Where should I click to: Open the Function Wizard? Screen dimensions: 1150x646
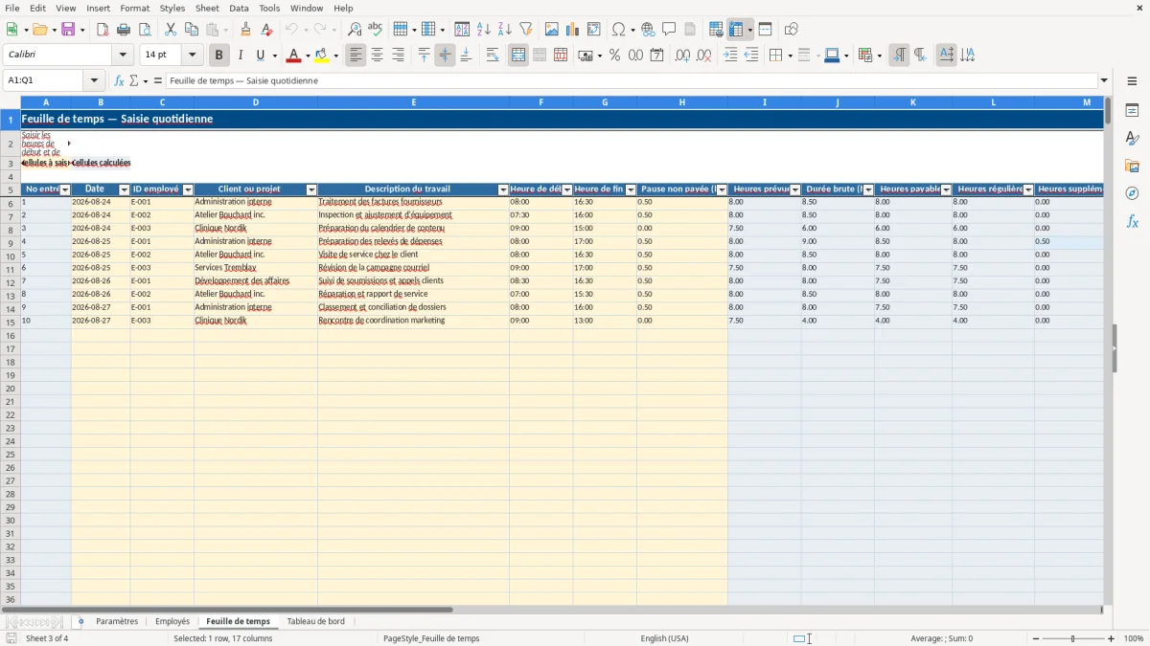[x=120, y=80]
